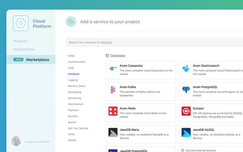
Task: Click the search for a service field
Action: [155, 42]
